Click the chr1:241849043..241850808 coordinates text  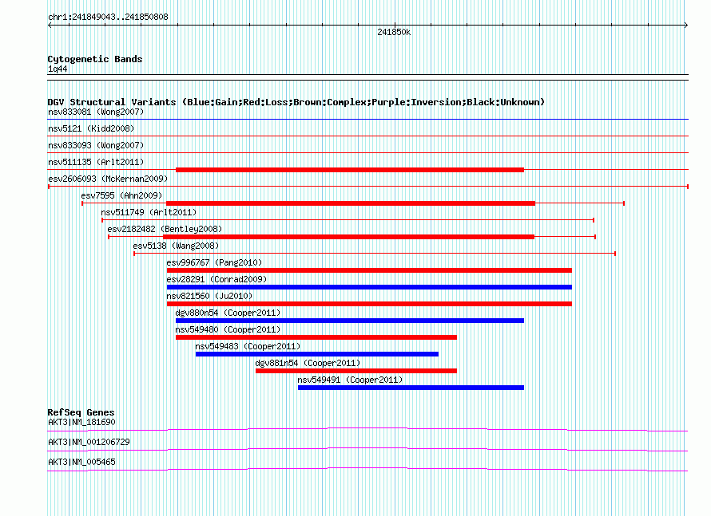pyautogui.click(x=108, y=17)
